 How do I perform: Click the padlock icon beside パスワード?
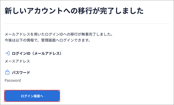pyautogui.click(x=7, y=72)
